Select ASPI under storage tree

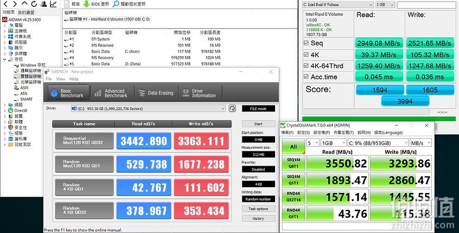[21, 88]
